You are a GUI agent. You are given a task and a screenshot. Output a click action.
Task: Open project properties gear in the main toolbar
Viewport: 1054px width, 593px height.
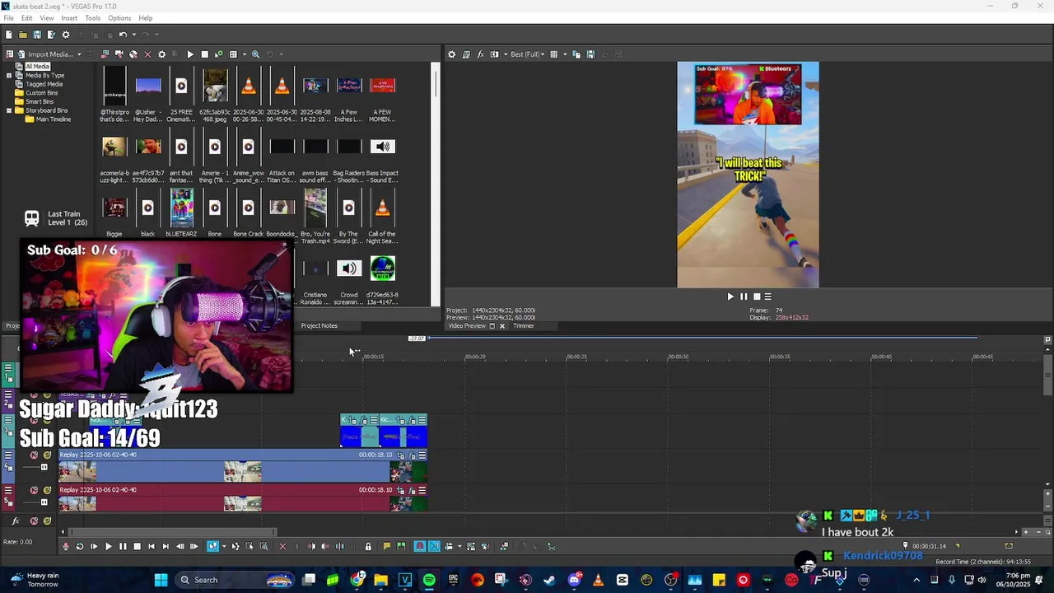[x=66, y=35]
